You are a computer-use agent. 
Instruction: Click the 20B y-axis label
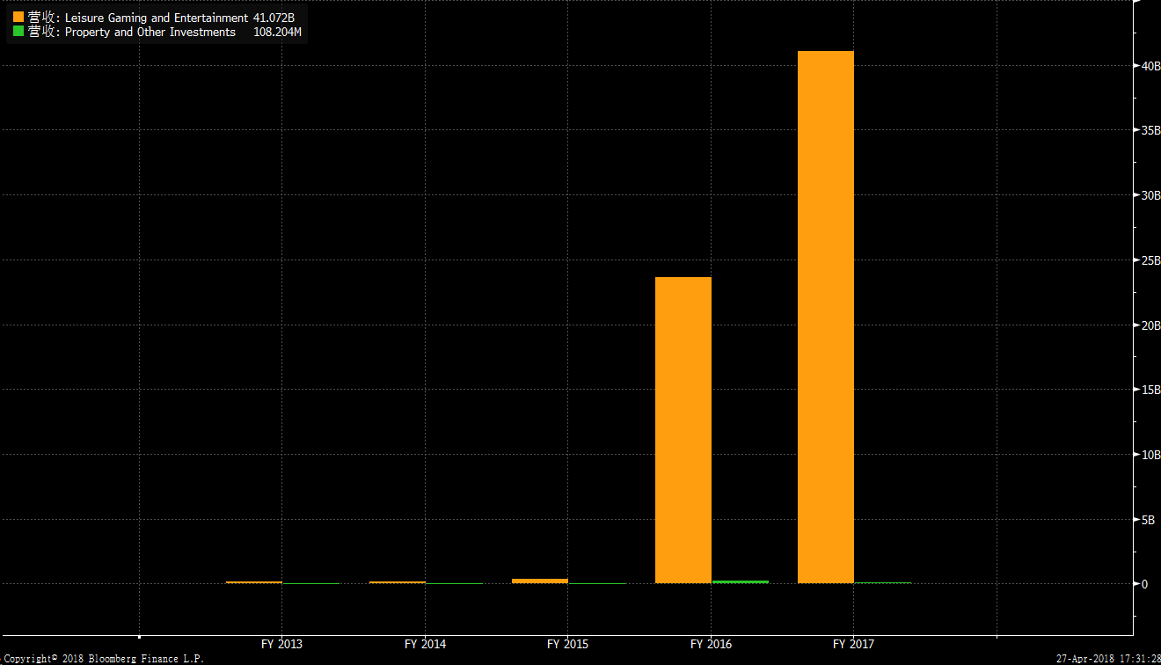(1150, 325)
